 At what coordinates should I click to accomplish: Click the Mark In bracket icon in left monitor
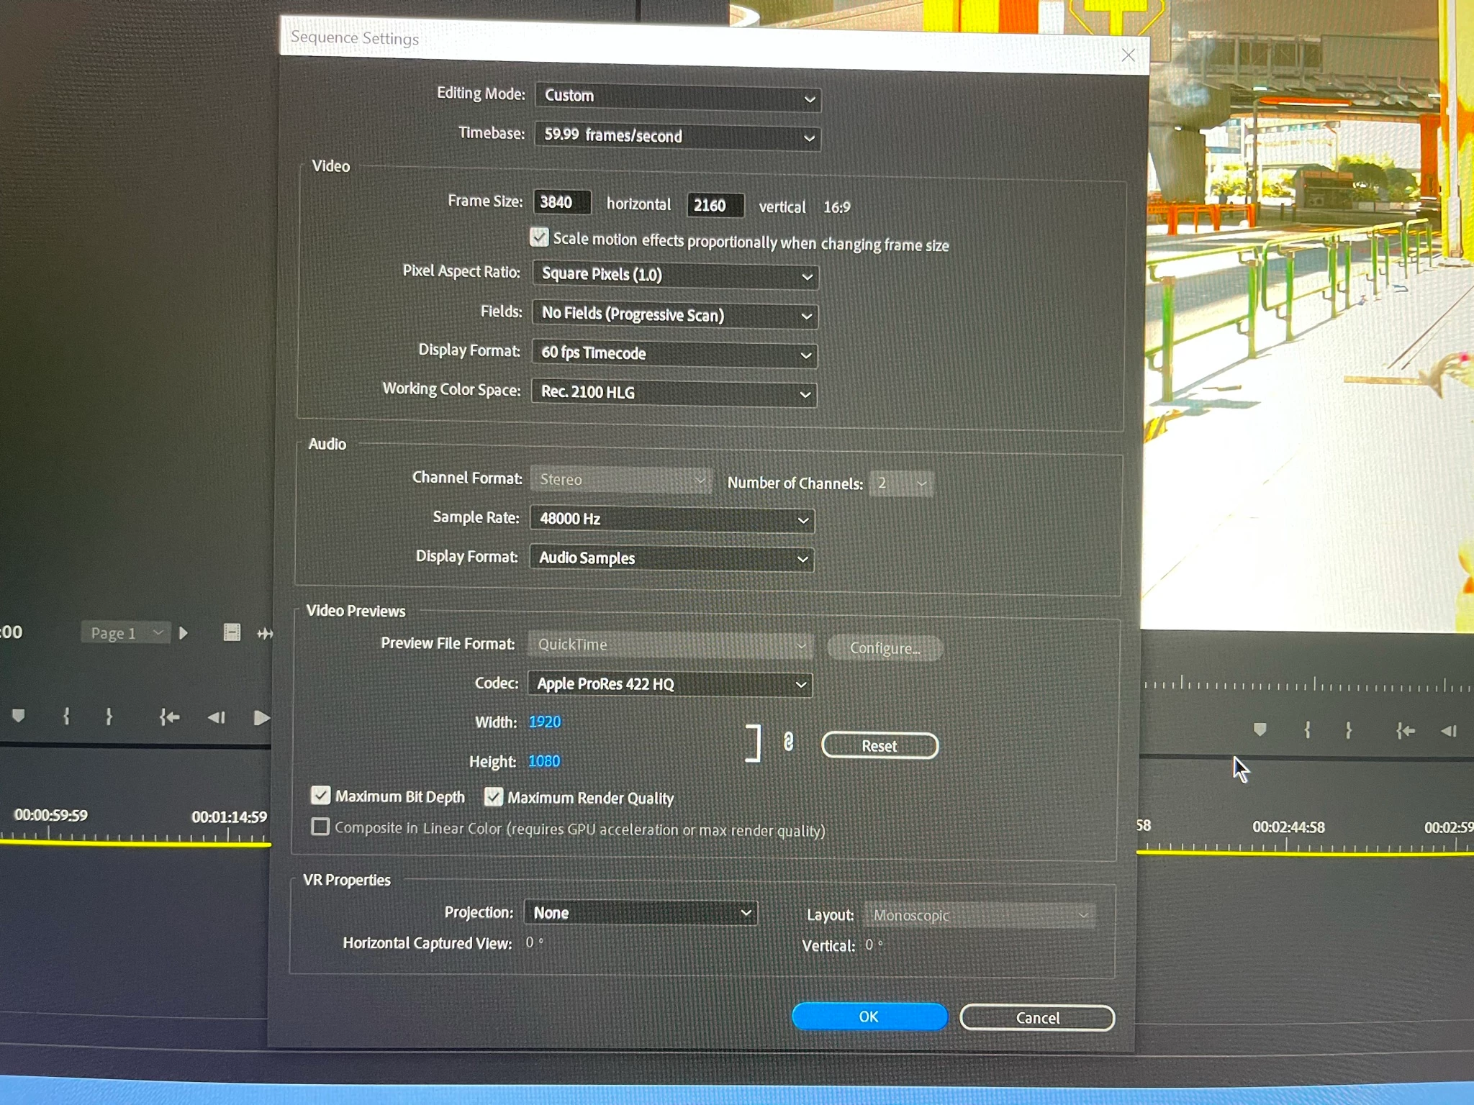[x=66, y=716]
